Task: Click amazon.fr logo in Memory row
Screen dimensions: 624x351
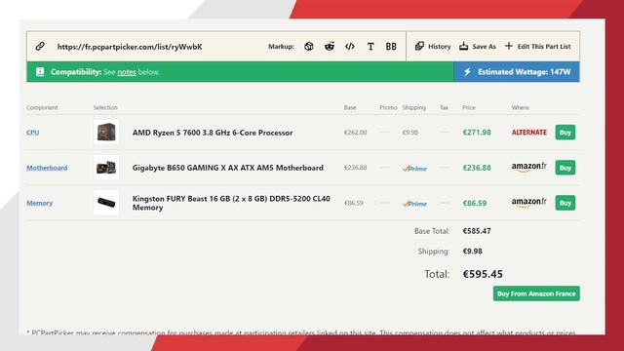Action: [x=528, y=203]
